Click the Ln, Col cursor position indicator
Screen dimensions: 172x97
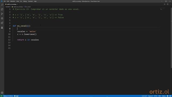(144, 96)
